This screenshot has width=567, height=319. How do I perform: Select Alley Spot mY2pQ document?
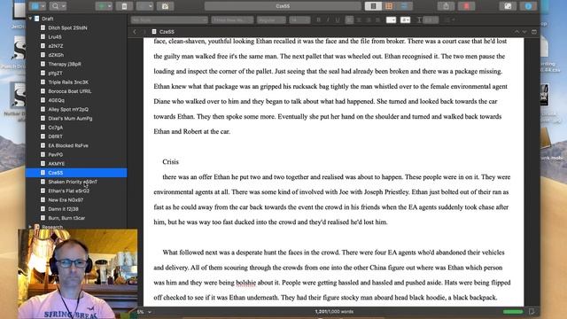68,109
